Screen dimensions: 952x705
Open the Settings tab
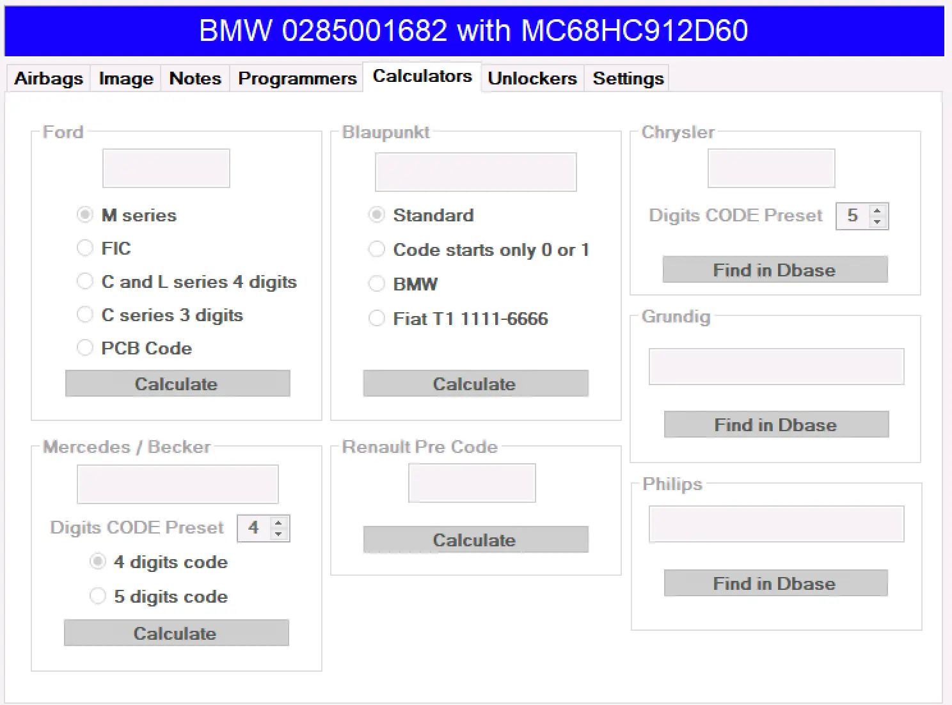pos(628,78)
